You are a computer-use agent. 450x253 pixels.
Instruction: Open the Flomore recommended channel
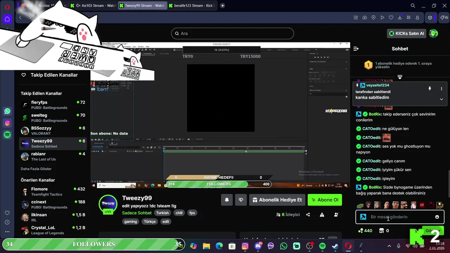[53, 192]
